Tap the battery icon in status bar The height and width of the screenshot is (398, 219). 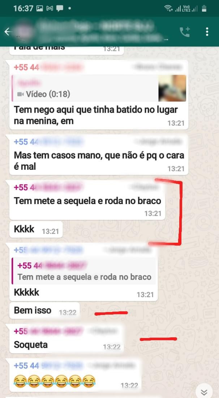pos(204,9)
